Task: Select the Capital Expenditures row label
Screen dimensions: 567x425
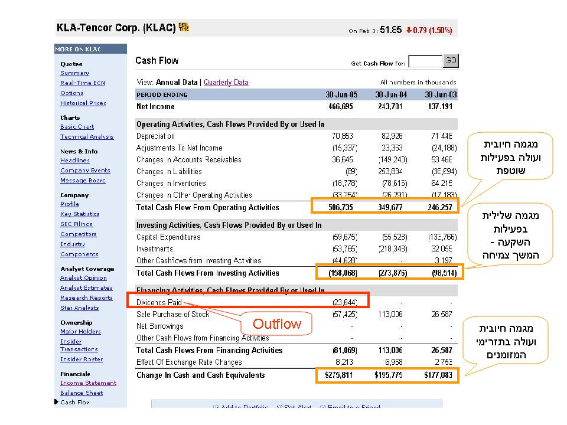Action: coord(168,237)
